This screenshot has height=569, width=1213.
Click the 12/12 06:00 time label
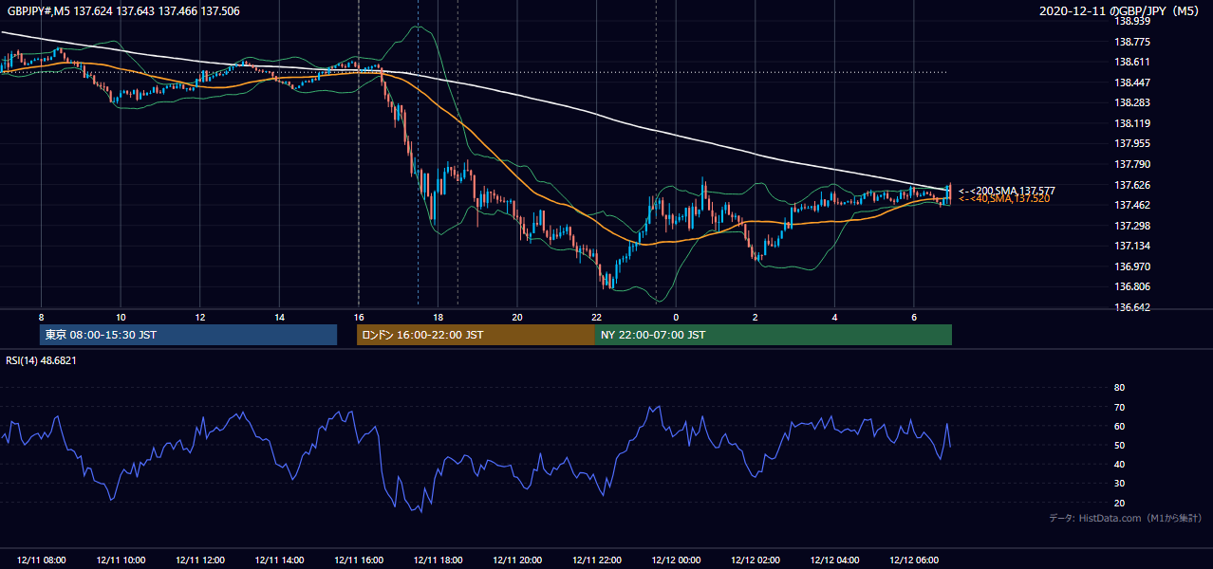click(914, 560)
